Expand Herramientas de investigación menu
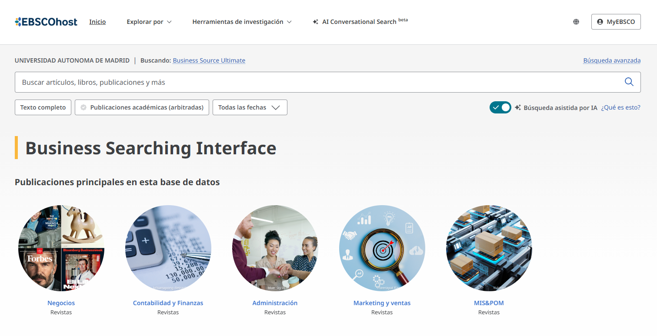The width and height of the screenshot is (657, 336). [242, 22]
